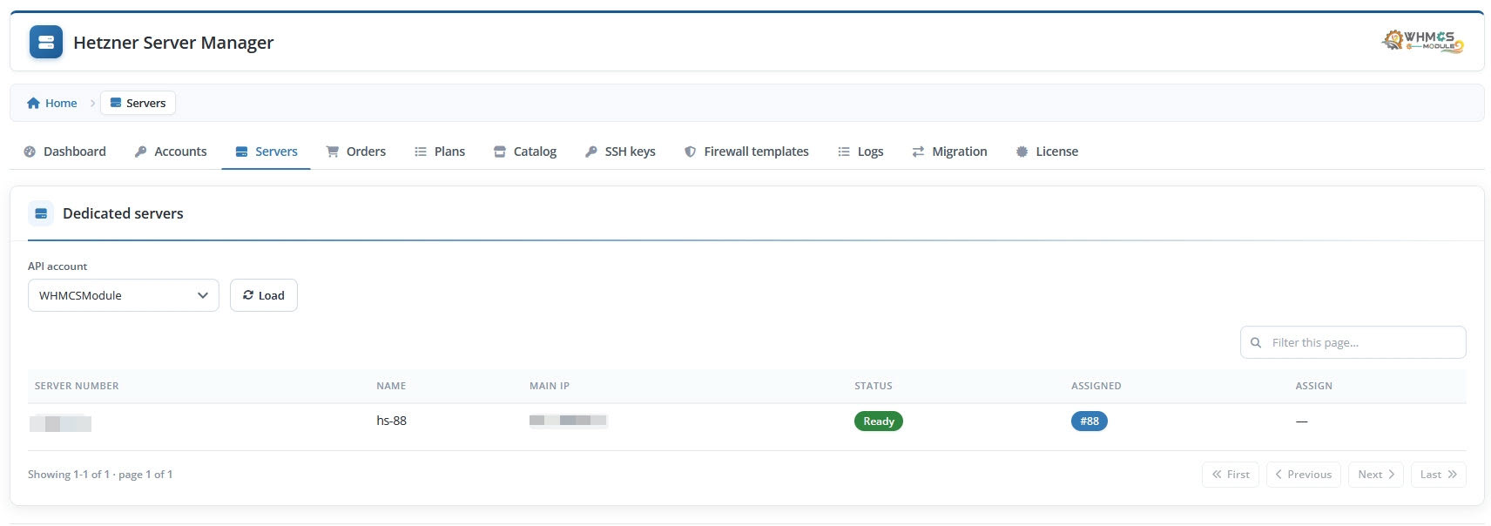
Task: Click the NAME column header
Action: pyautogui.click(x=391, y=386)
